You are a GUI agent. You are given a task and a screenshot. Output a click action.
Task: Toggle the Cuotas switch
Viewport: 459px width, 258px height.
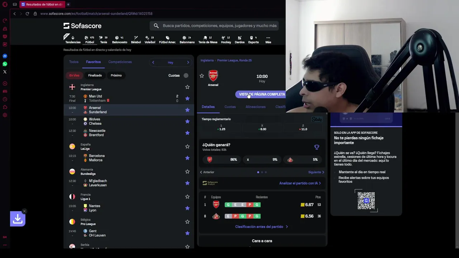pos(185,76)
